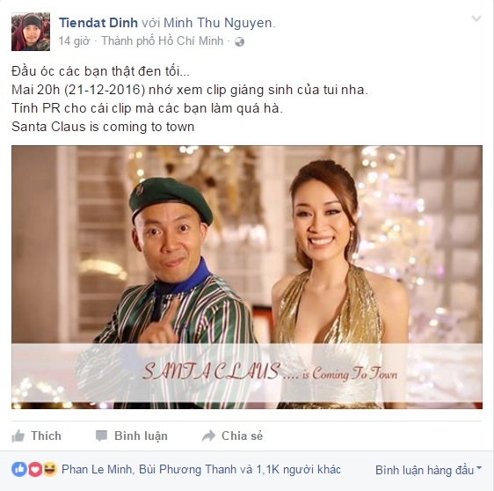The image size is (494, 491).
Task: Open Phan Le Minh reactor name
Action: click(x=97, y=469)
